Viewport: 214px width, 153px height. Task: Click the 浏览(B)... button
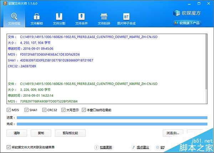(x=173, y=133)
